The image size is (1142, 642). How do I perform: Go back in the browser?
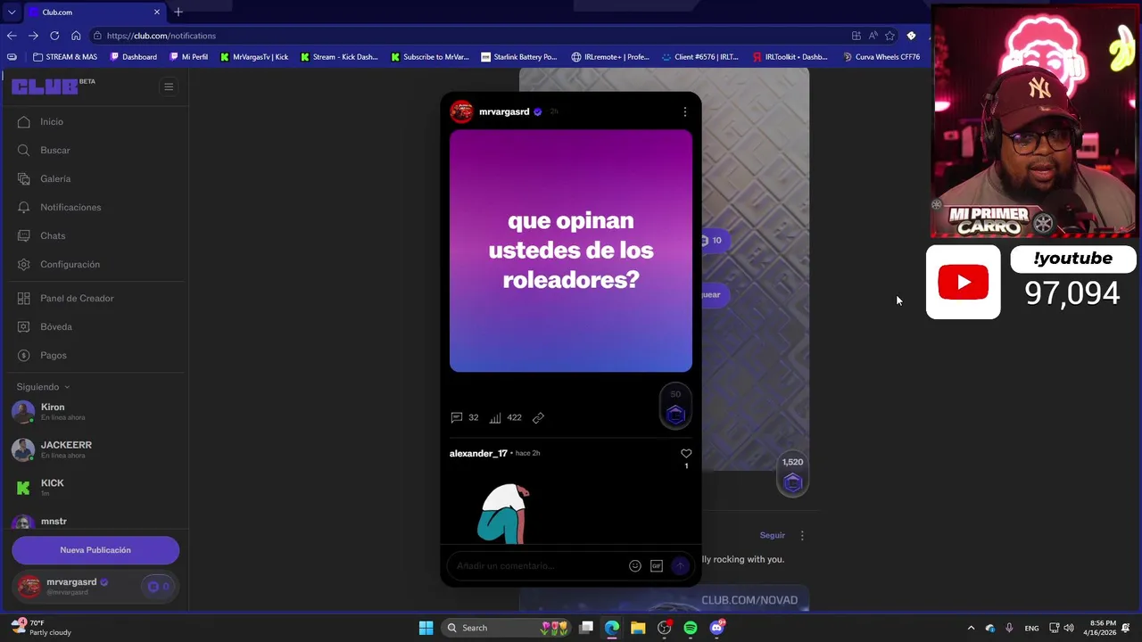12,36
